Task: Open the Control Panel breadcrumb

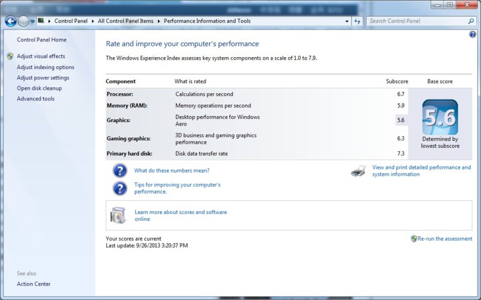Action: [71, 21]
